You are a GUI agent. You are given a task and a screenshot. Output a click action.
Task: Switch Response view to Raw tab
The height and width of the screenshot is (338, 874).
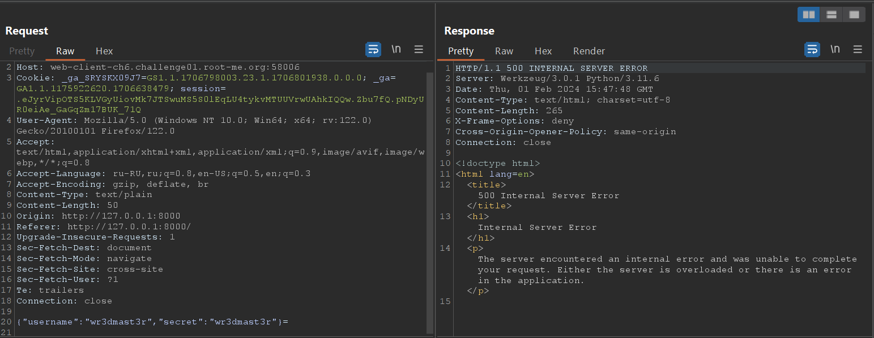pos(504,51)
